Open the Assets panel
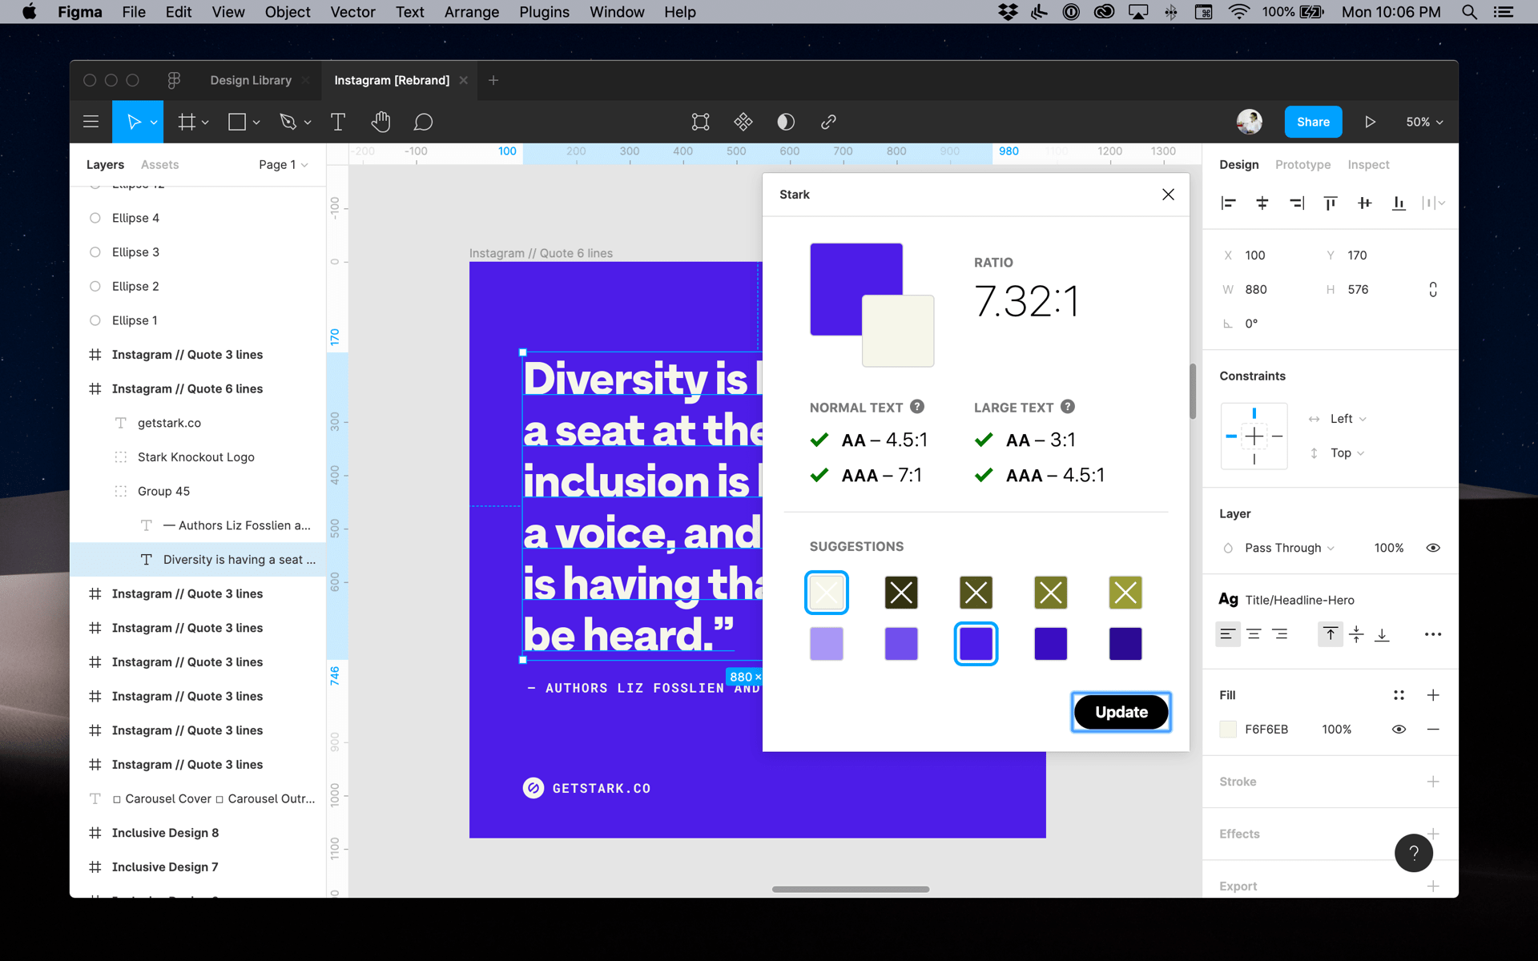 (160, 163)
